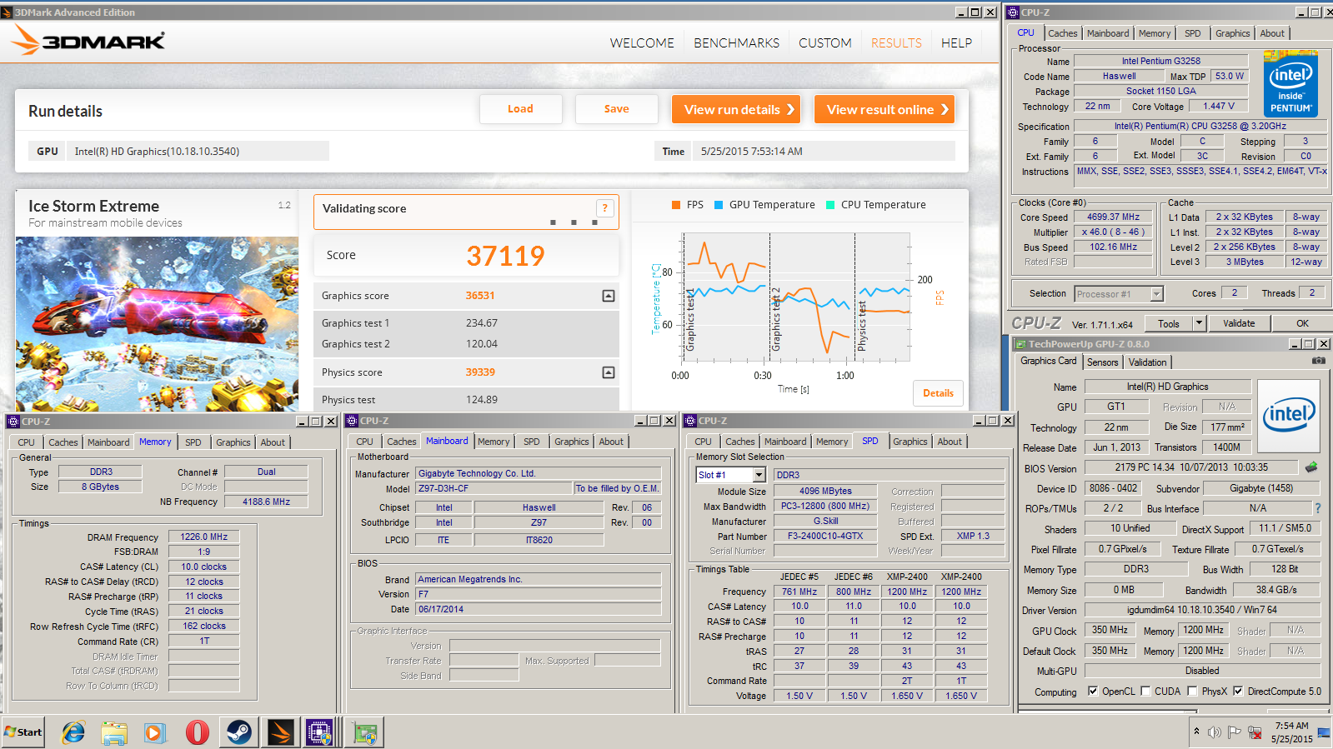Click the CPU Temperature green legend swatch

pos(830,205)
